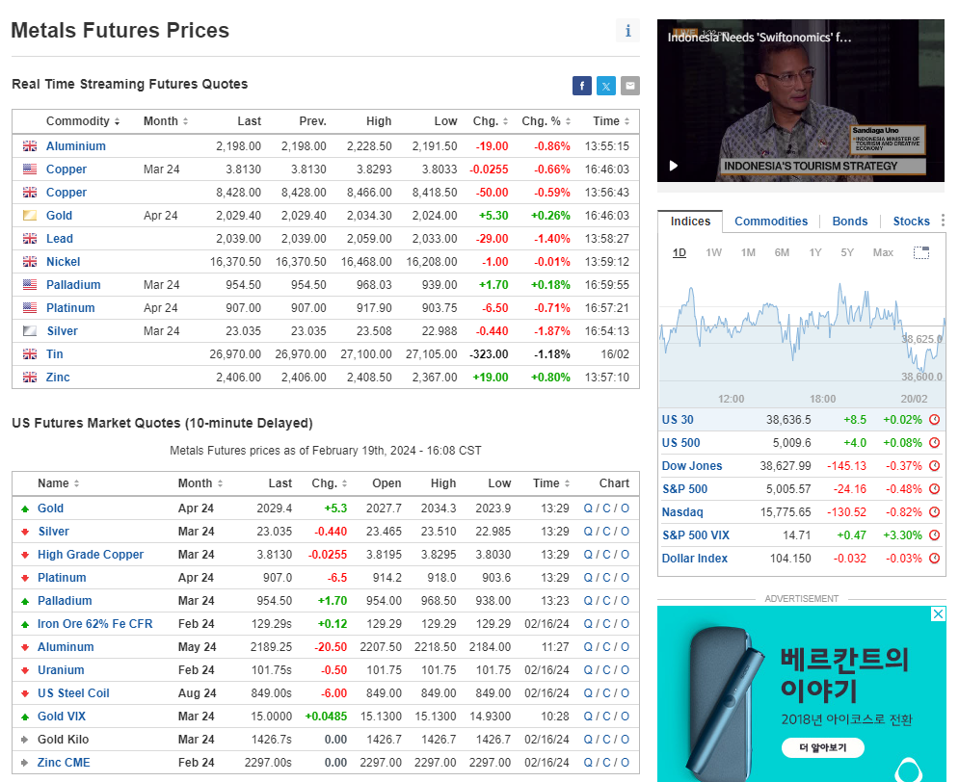The width and height of the screenshot is (959, 782).
Task: Click the clock icon in the US 30 row
Action: [934, 420]
